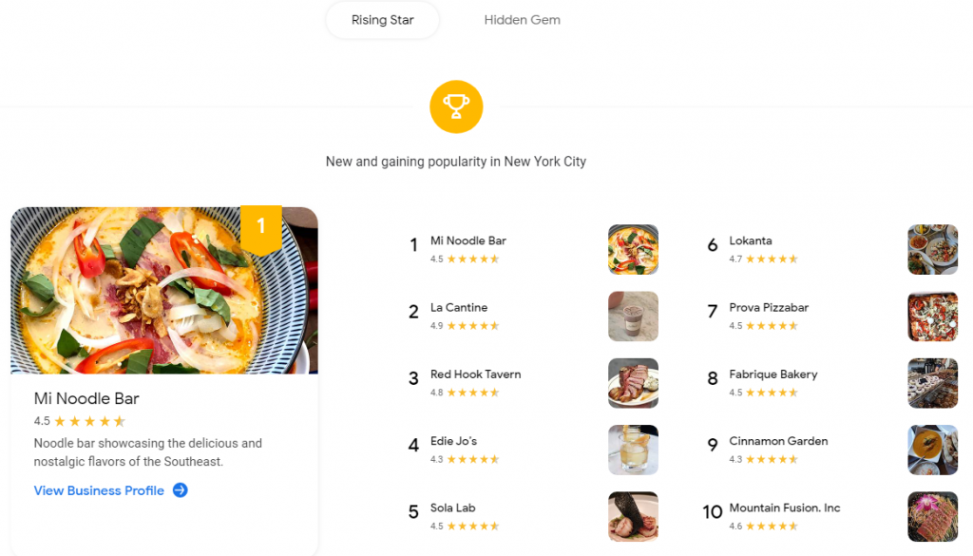
Task: Select Mi Noodle Bar in the ranked list
Action: (468, 241)
